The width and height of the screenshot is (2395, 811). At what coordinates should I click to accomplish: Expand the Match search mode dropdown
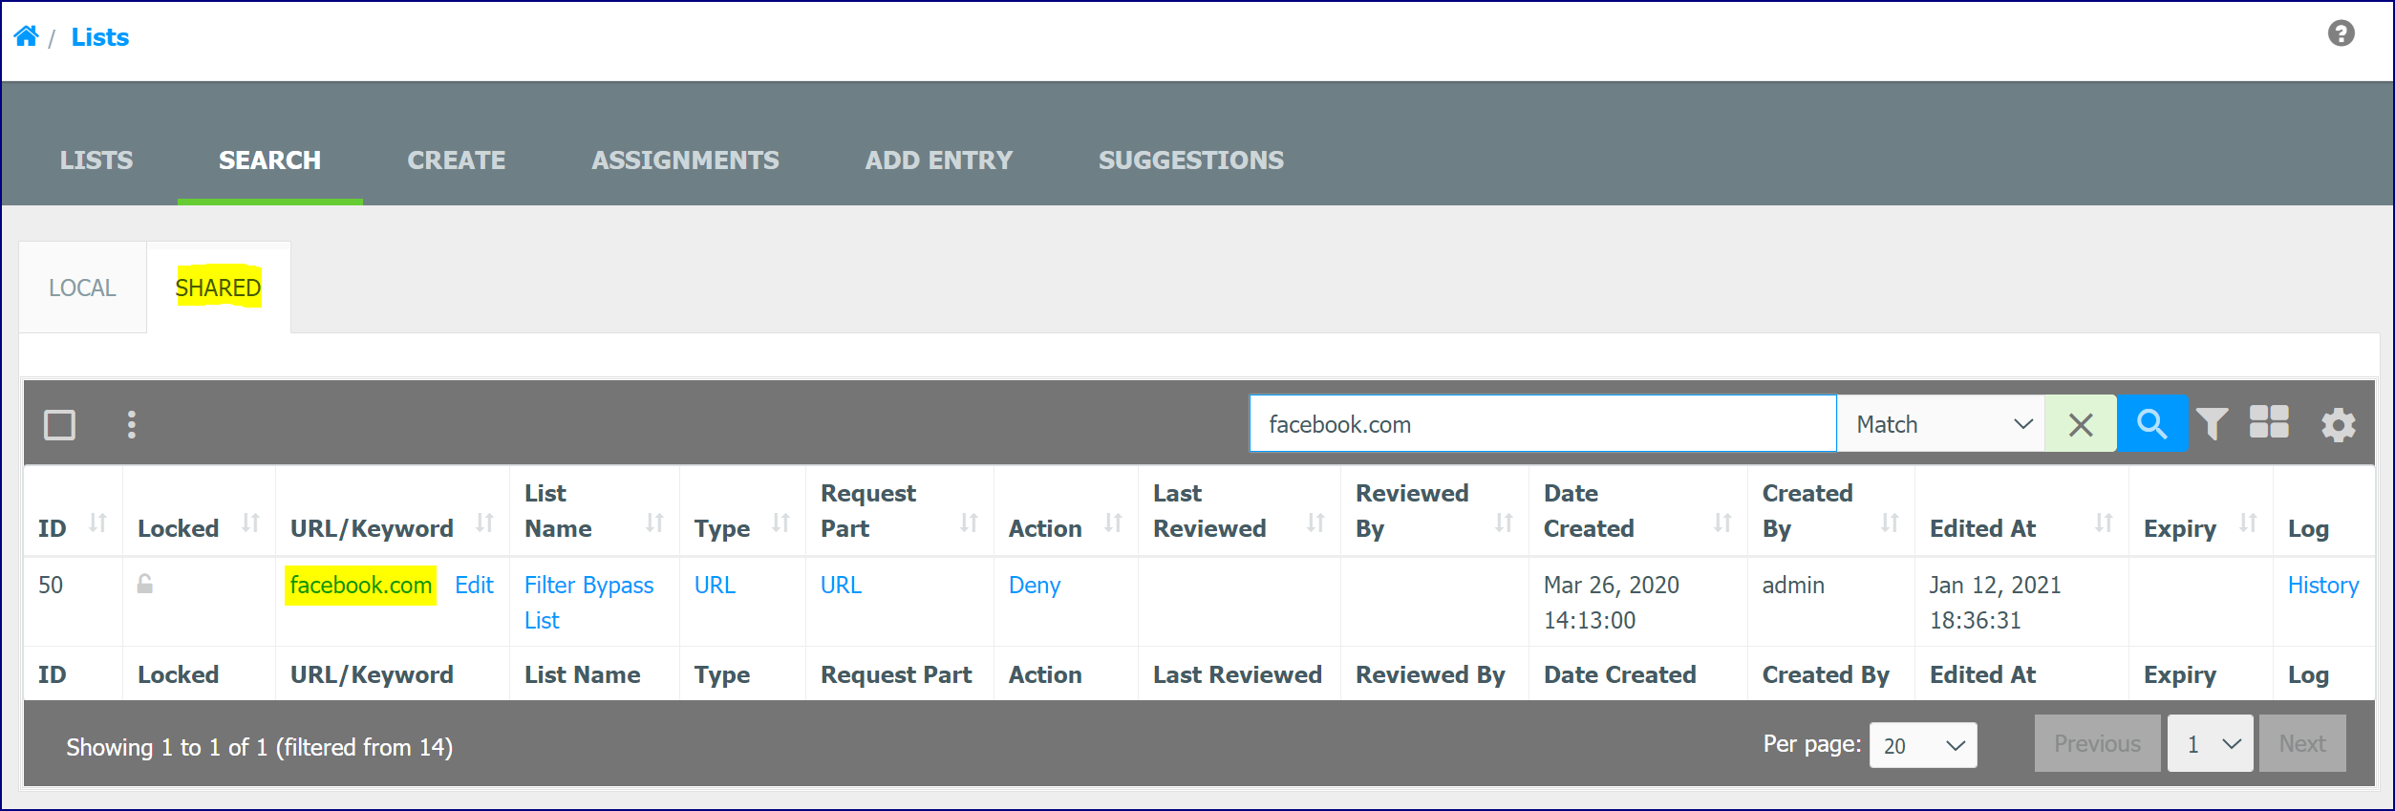(x=1940, y=424)
